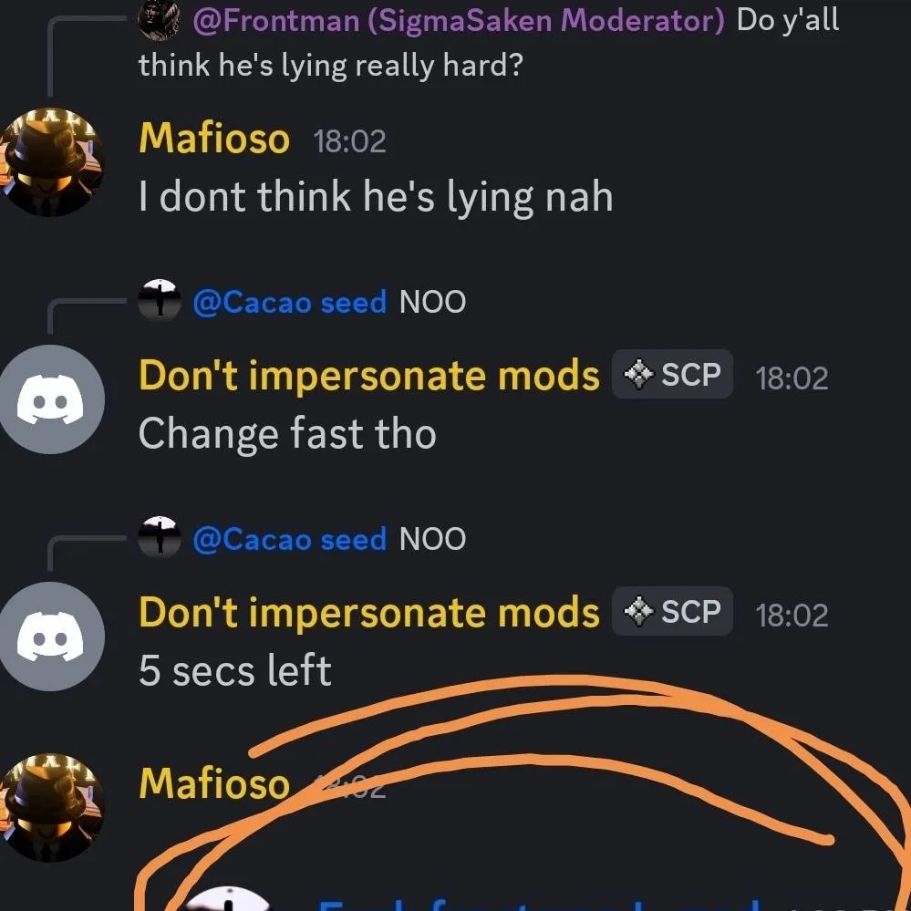Screen dimensions: 911x911
Task: Select the "Change fast tho" message
Action: [287, 434]
